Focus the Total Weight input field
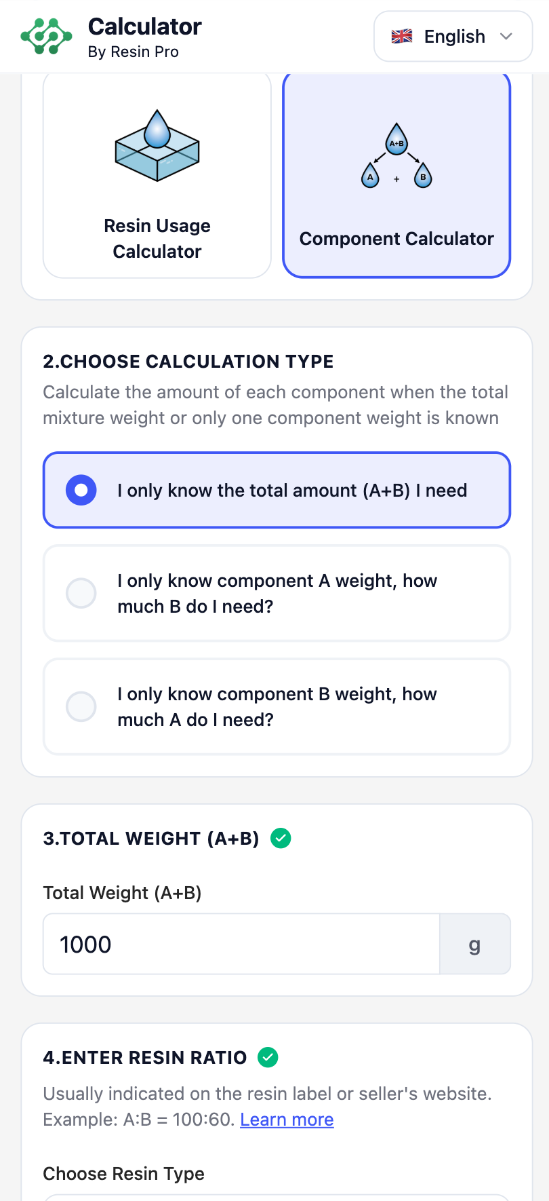This screenshot has height=1201, width=549. [241, 945]
